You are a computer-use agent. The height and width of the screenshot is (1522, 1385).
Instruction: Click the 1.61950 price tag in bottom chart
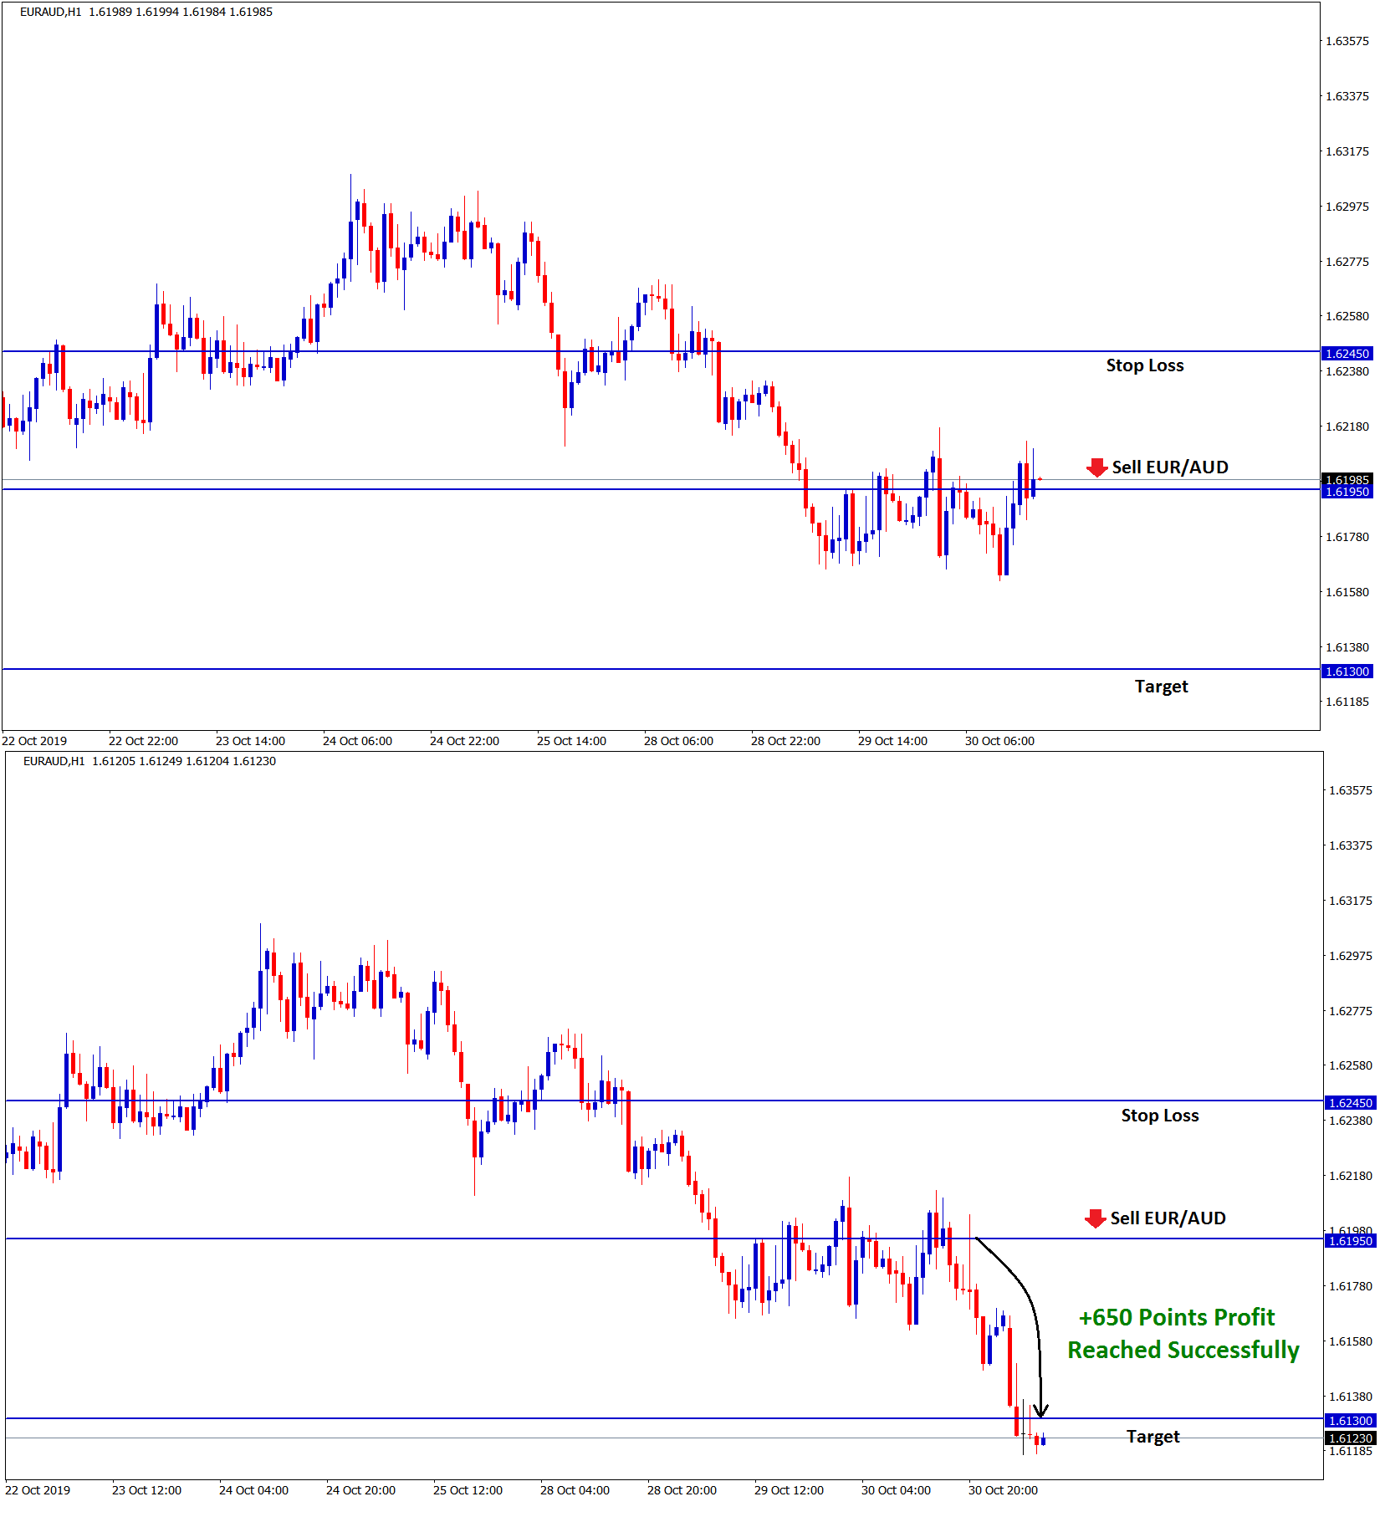coord(1349,1241)
